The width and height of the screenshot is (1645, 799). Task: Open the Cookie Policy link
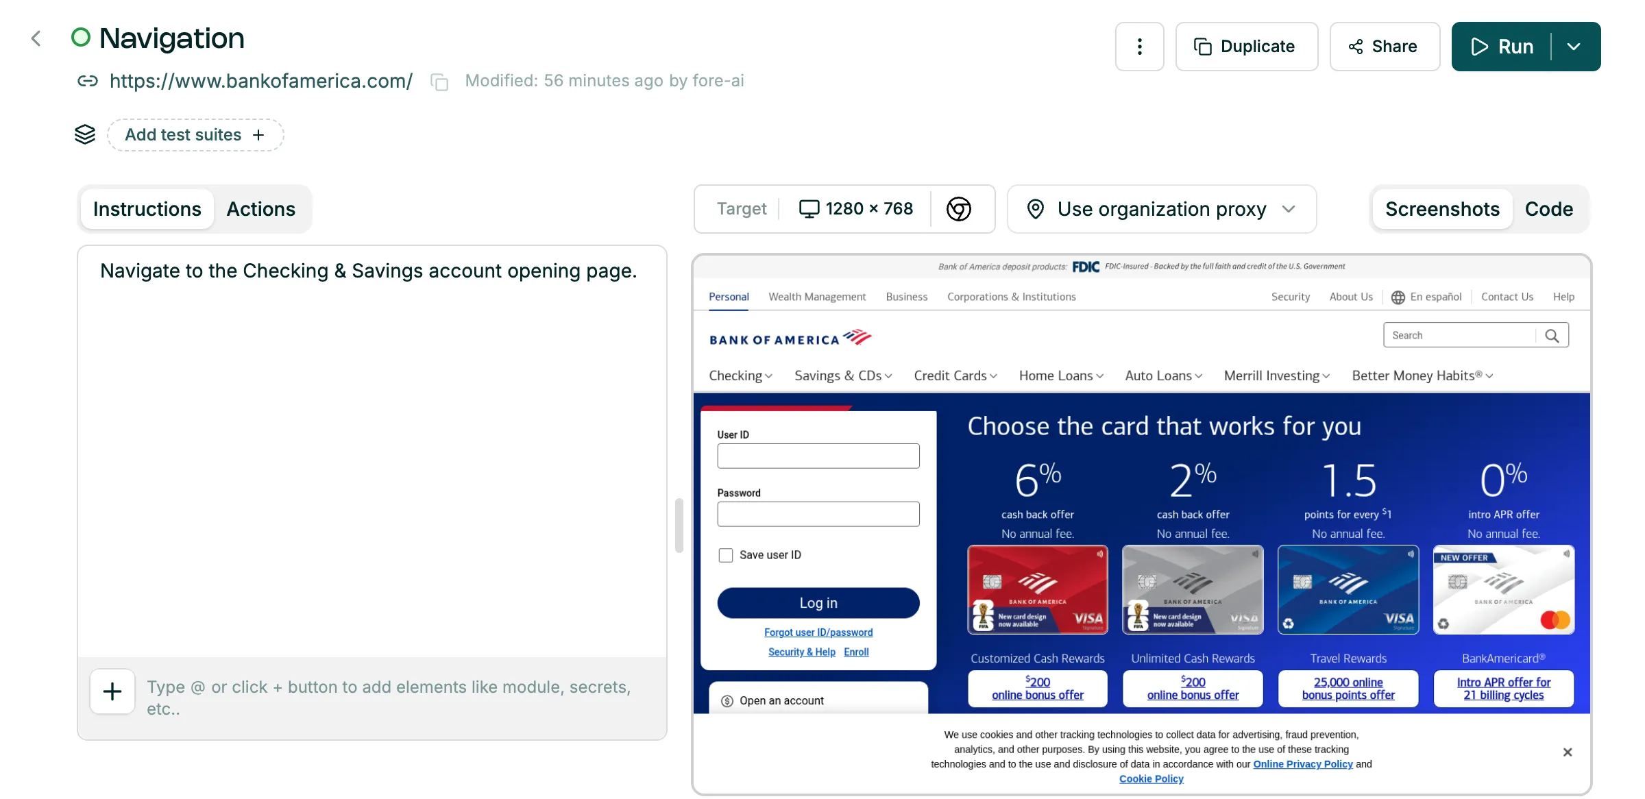pos(1151,779)
